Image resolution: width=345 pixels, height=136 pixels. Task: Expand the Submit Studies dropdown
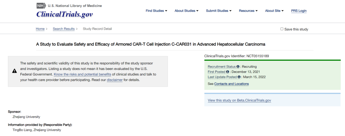point(219,11)
